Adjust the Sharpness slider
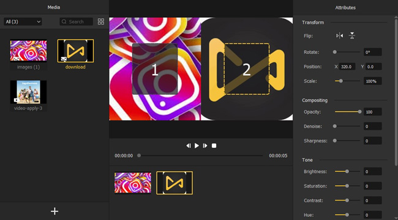The image size is (398, 220). pos(347,141)
